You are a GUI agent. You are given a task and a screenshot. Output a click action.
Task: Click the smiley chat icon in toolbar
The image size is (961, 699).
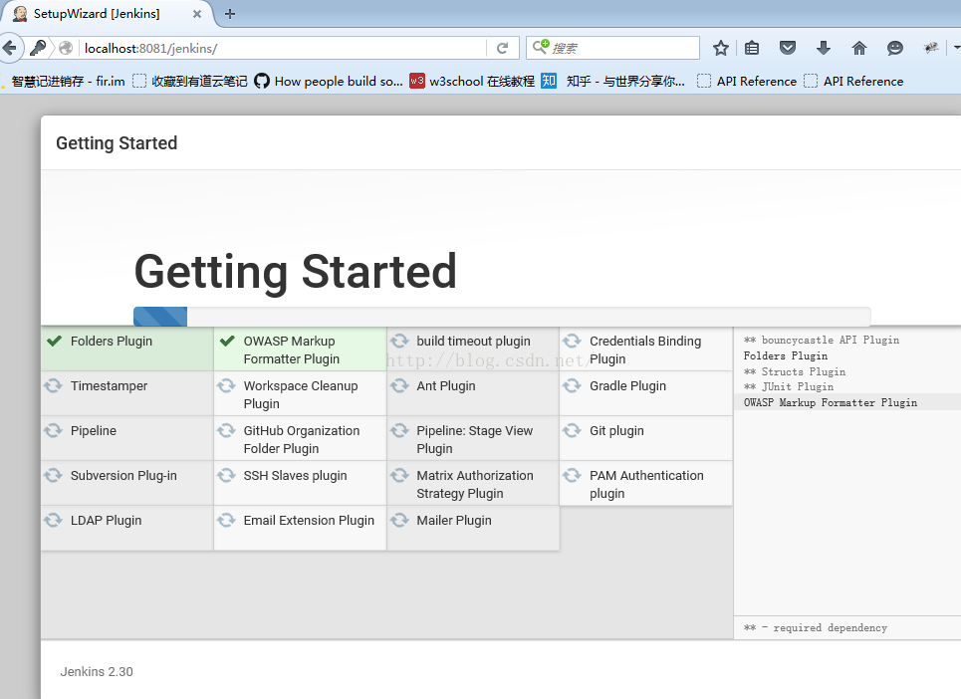[x=895, y=48]
